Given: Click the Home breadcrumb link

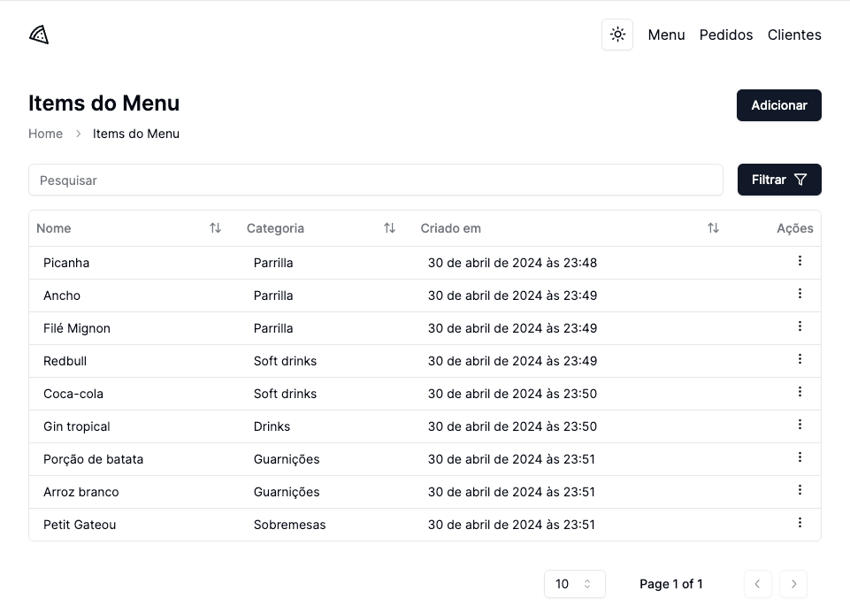Looking at the screenshot, I should coord(45,134).
